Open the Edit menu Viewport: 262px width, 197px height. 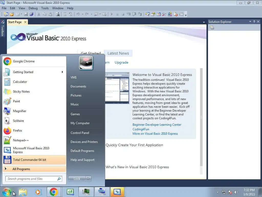(x=13, y=8)
